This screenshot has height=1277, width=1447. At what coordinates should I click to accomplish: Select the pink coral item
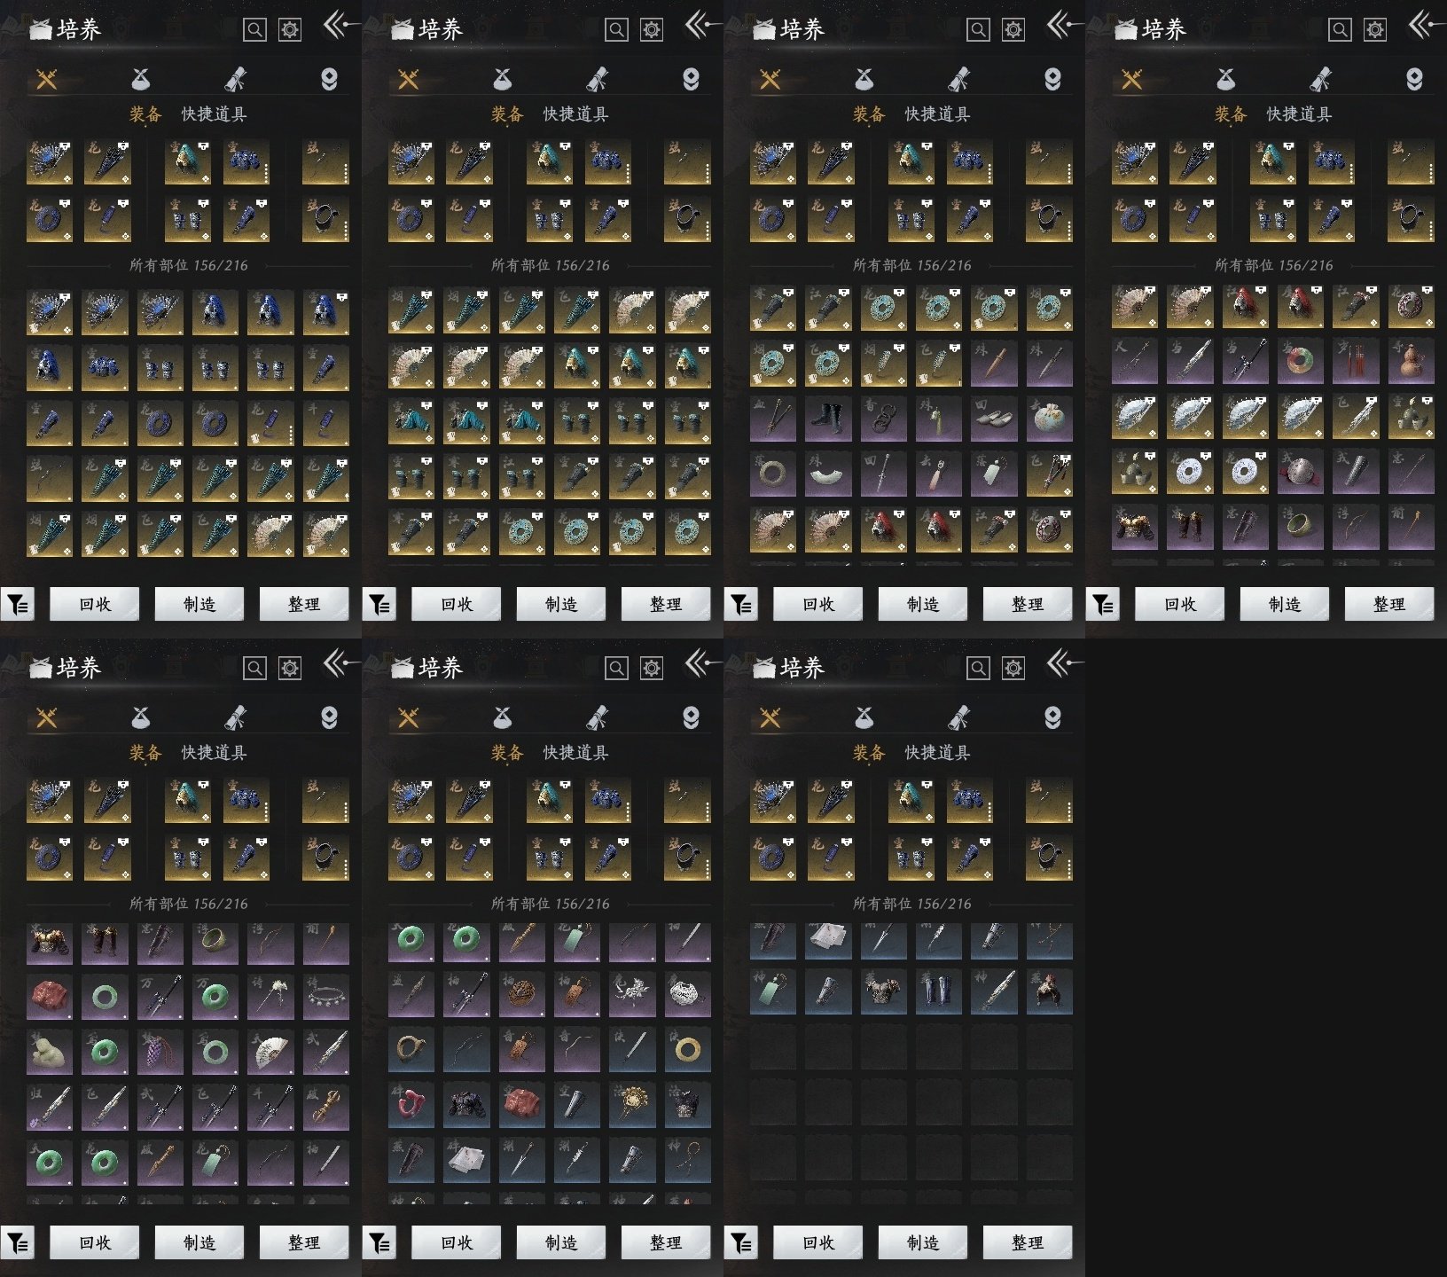tap(411, 1105)
